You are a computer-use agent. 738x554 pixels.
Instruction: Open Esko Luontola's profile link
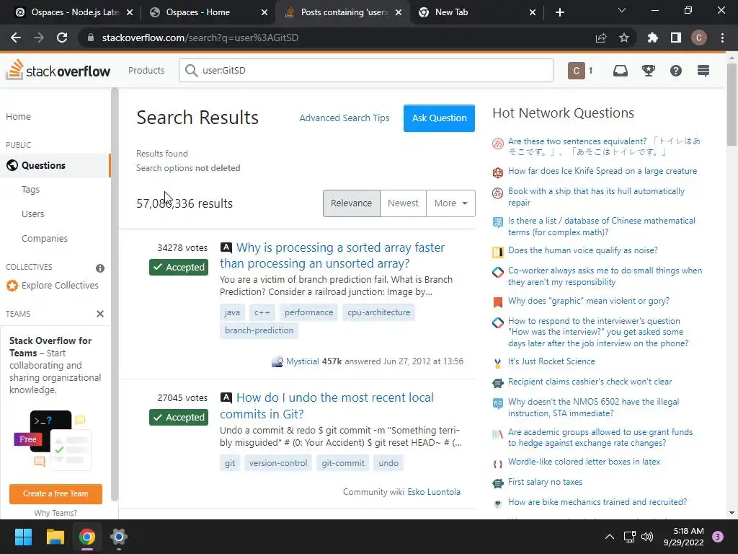[x=434, y=492]
